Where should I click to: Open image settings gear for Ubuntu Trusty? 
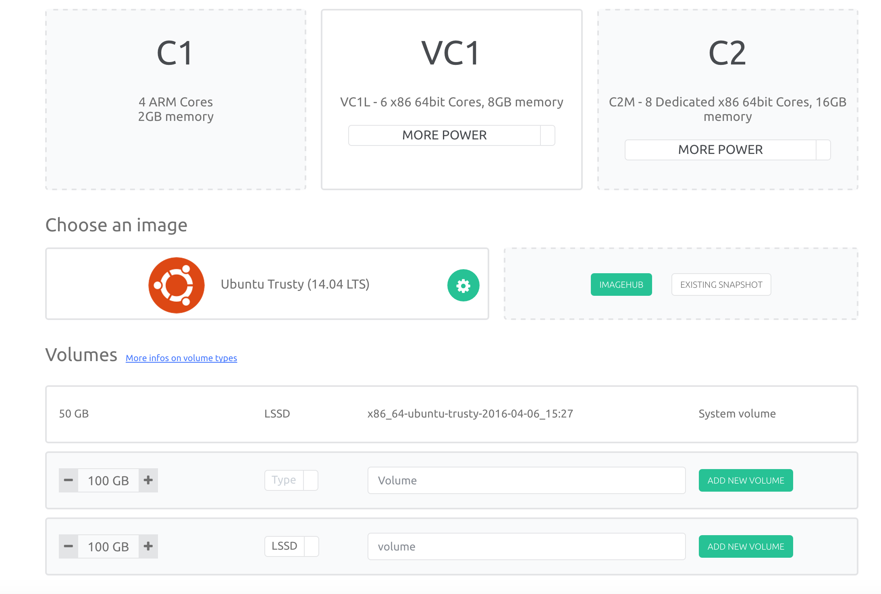tap(463, 285)
